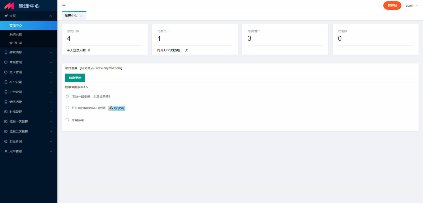Click the QQ交谈 link badge

coord(117,108)
